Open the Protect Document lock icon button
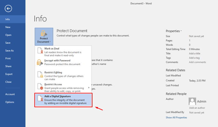 point(44,37)
